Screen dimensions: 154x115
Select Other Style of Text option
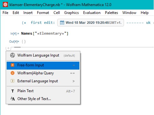[x=43, y=99]
